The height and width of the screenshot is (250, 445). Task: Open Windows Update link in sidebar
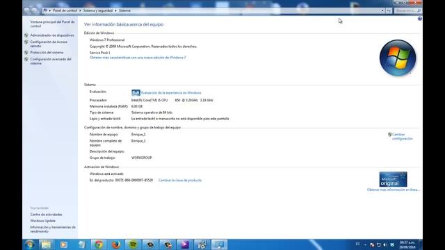(43, 221)
